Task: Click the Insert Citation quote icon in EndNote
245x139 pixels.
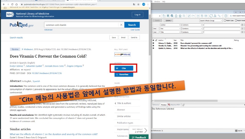Action: point(198,16)
